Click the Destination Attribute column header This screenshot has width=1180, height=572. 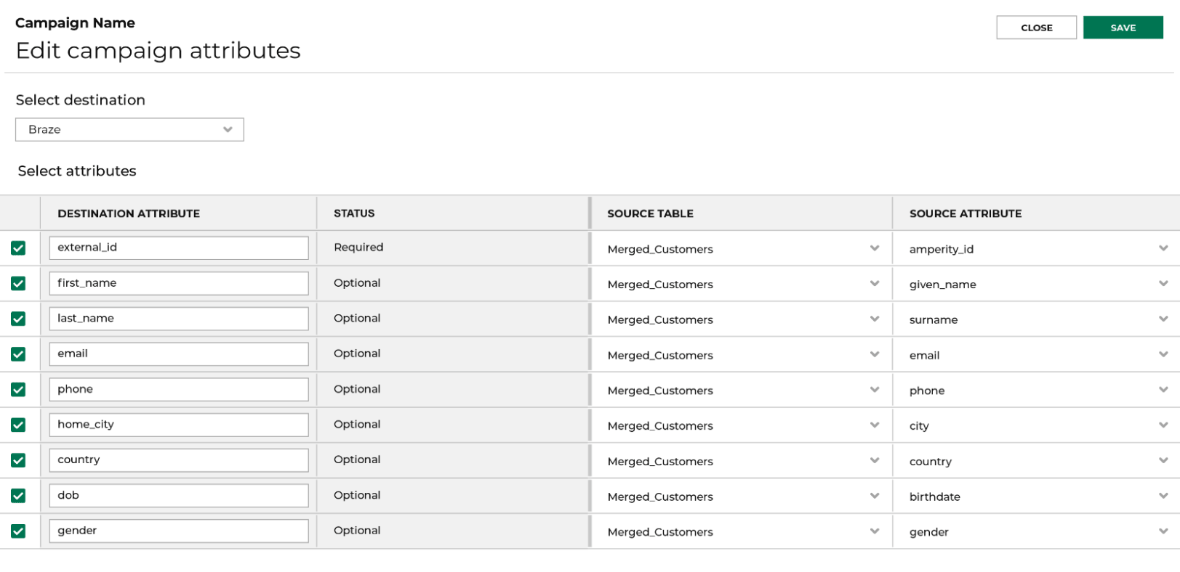click(x=129, y=213)
